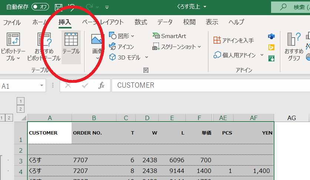Image resolution: width=310 pixels, height=180 pixels.
Task: Open the 表示 tab
Action: pyautogui.click(x=212, y=22)
